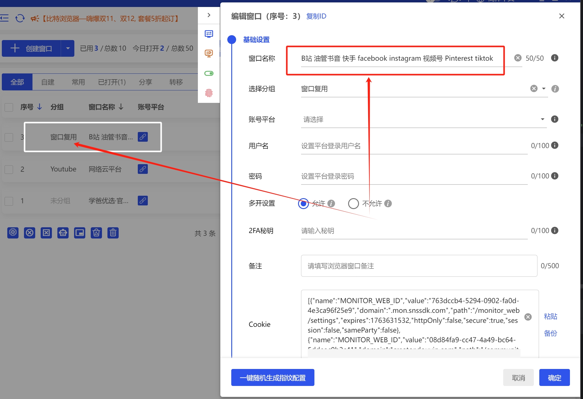Switch to the 全部 tab
Image resolution: width=583 pixels, height=399 pixels.
17,82
